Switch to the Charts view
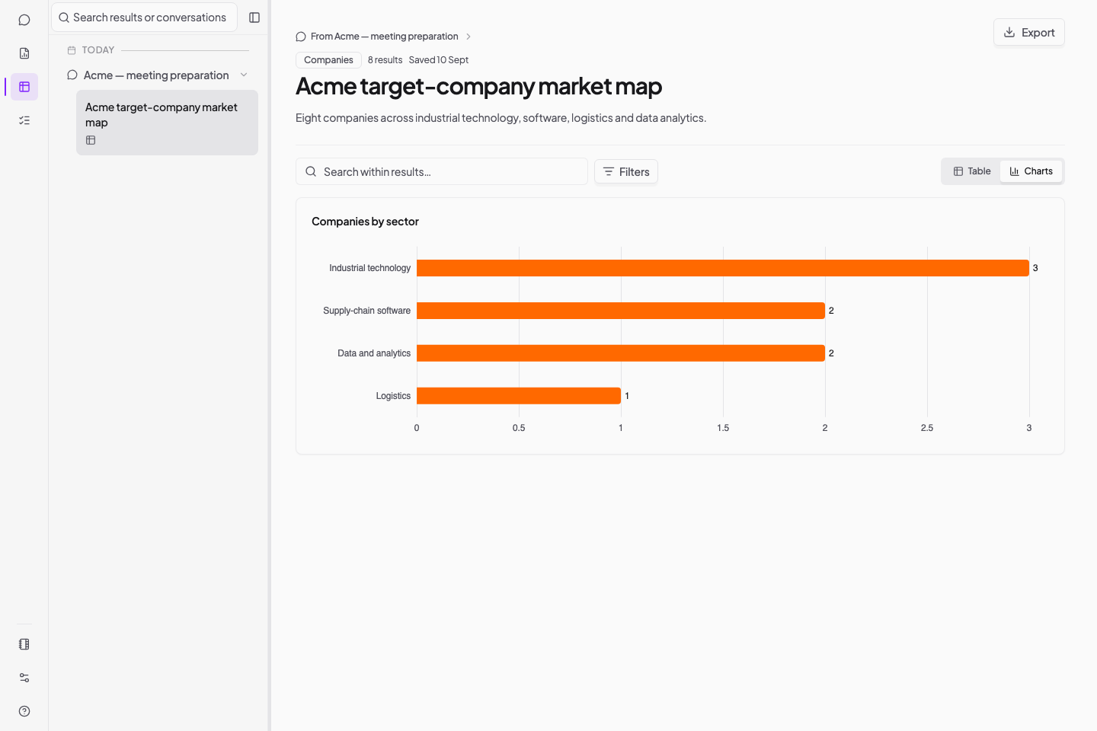Viewport: 1097px width, 731px height. click(1031, 171)
